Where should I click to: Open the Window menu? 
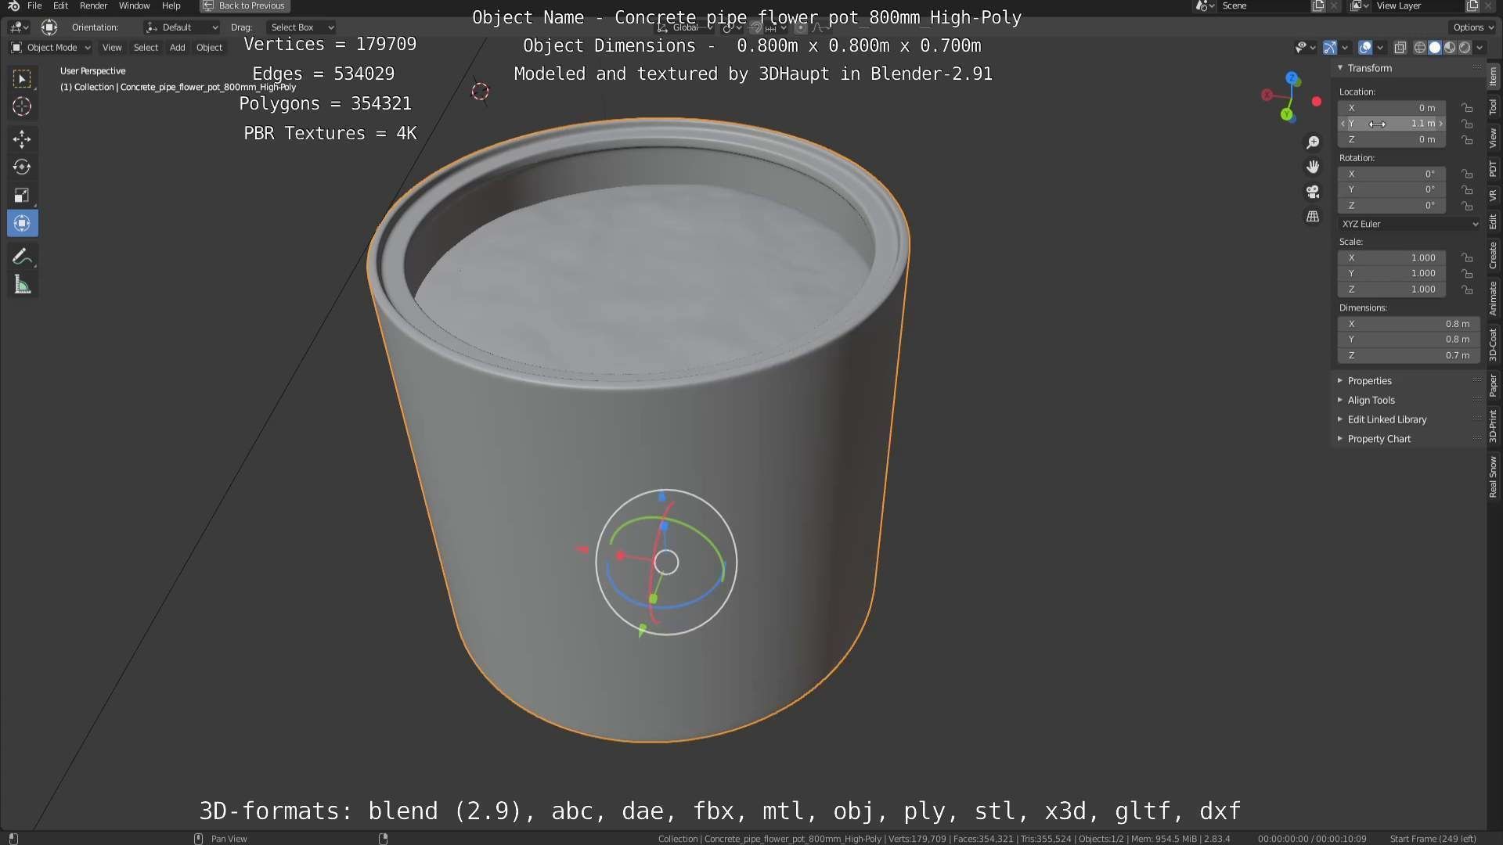click(x=134, y=5)
